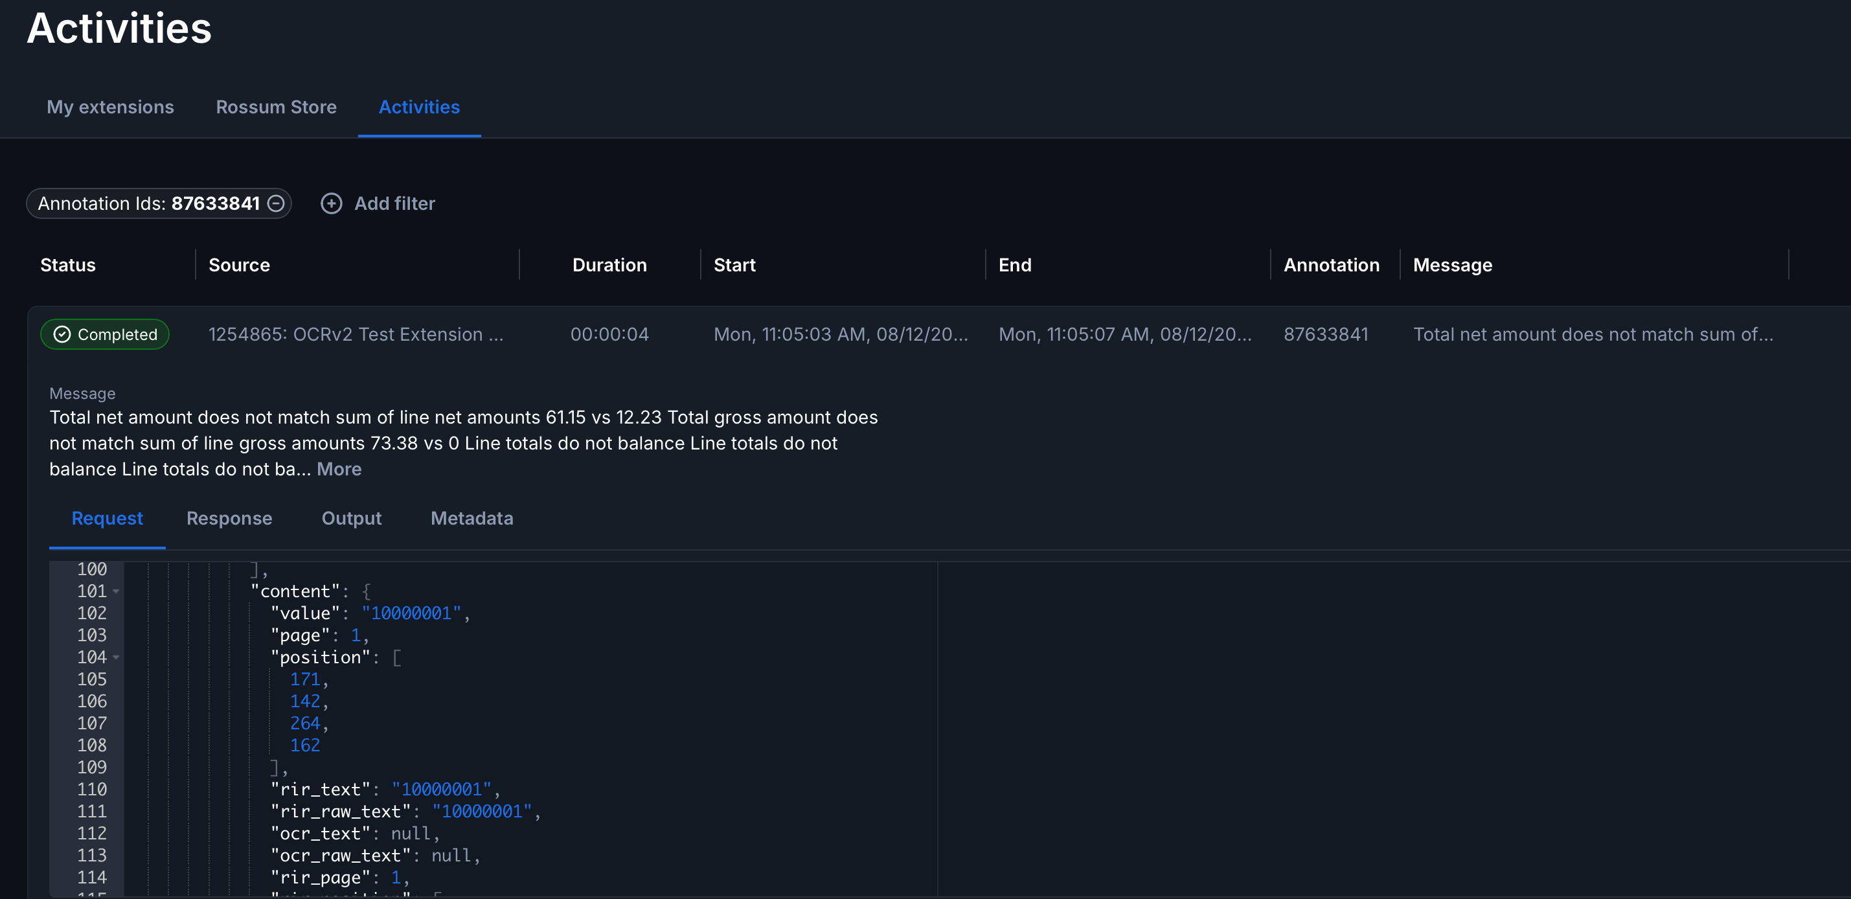The height and width of the screenshot is (899, 1851).
Task: Select the Request tab
Action: 107,518
